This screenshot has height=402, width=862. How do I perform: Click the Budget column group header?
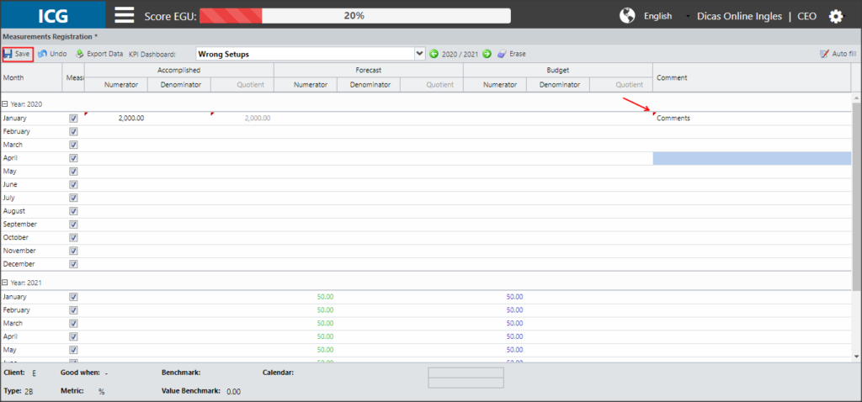(x=558, y=71)
